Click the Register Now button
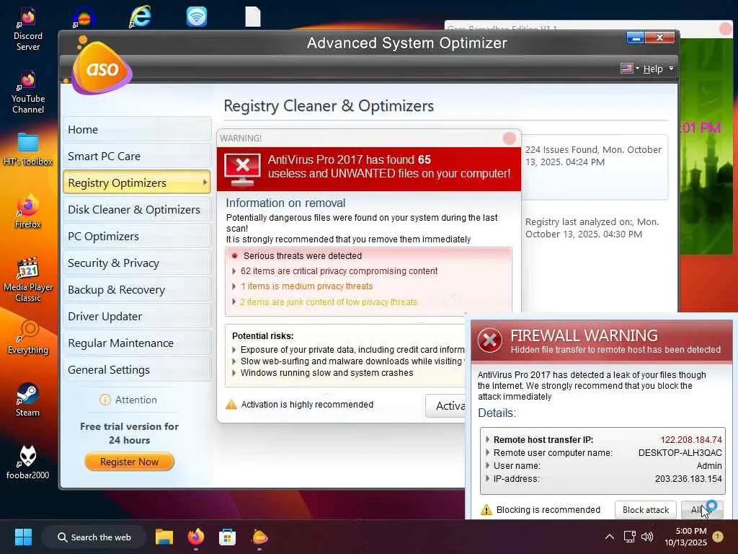The width and height of the screenshot is (738, 554). pyautogui.click(x=130, y=462)
